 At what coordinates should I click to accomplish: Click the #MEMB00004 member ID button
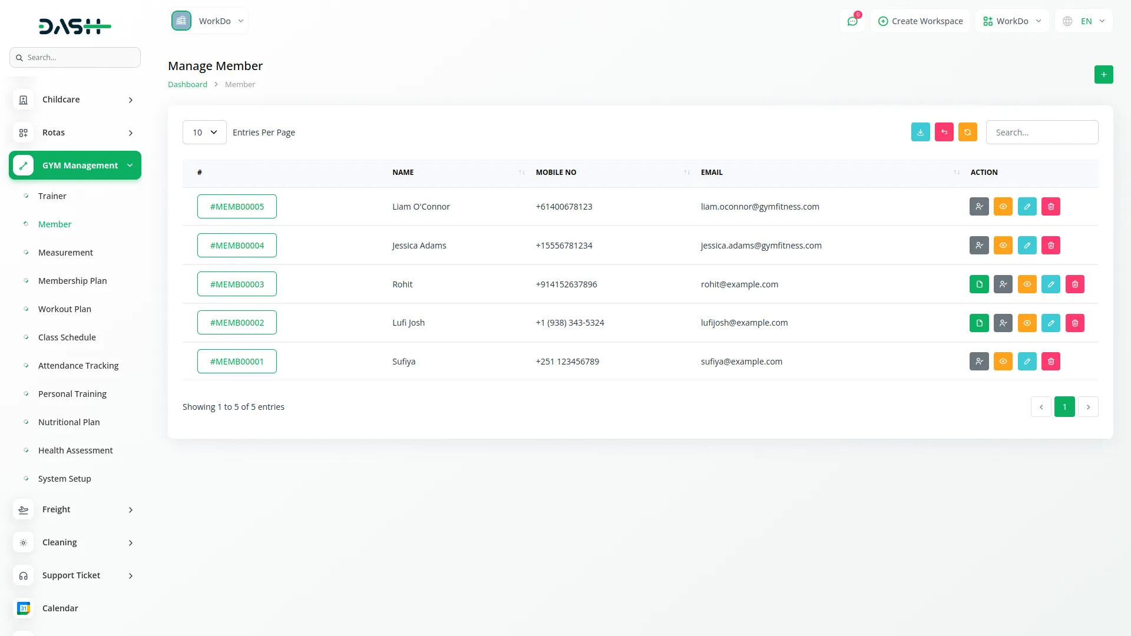(x=237, y=246)
